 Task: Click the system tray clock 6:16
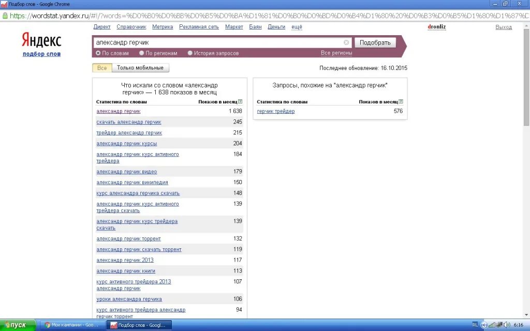click(519, 325)
